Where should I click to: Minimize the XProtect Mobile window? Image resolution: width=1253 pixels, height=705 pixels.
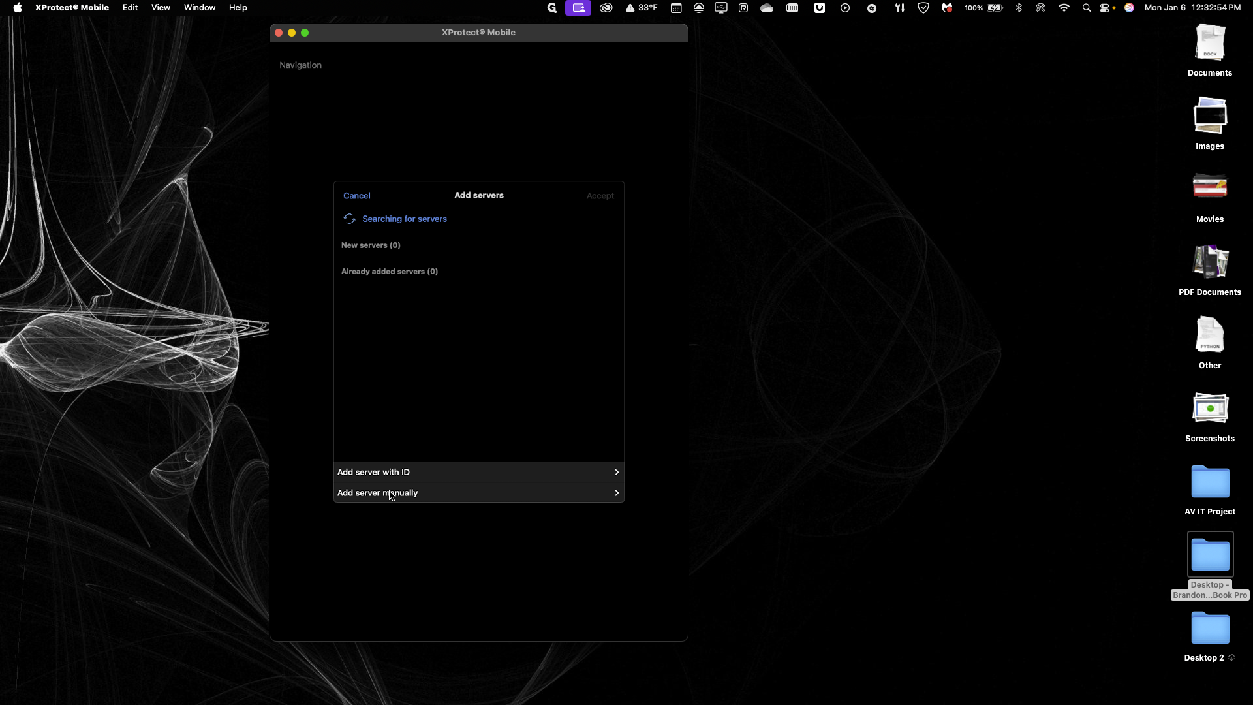pos(292,33)
